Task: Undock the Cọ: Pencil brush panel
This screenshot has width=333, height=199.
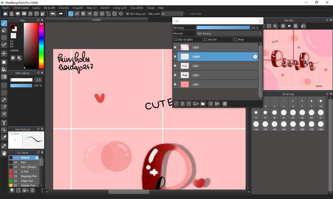Action: point(38,153)
